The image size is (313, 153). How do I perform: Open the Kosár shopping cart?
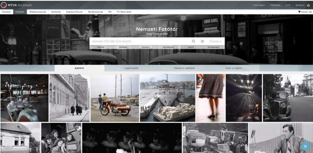click(305, 12)
